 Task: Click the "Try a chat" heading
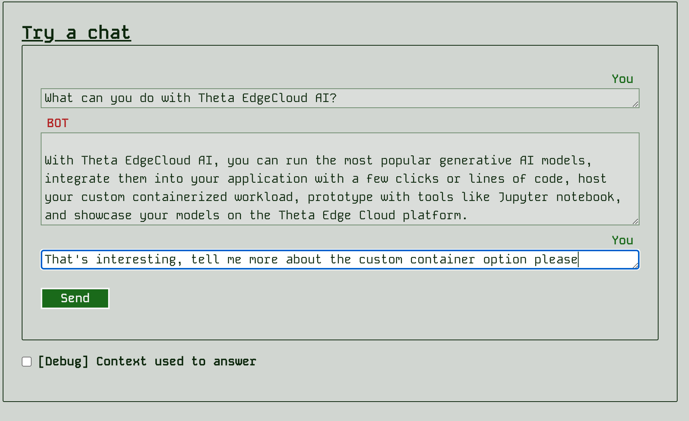click(76, 33)
